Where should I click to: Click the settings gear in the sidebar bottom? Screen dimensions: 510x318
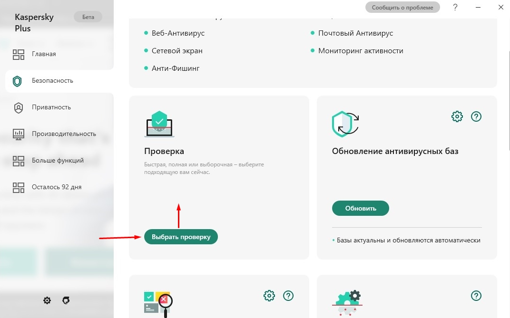[47, 300]
